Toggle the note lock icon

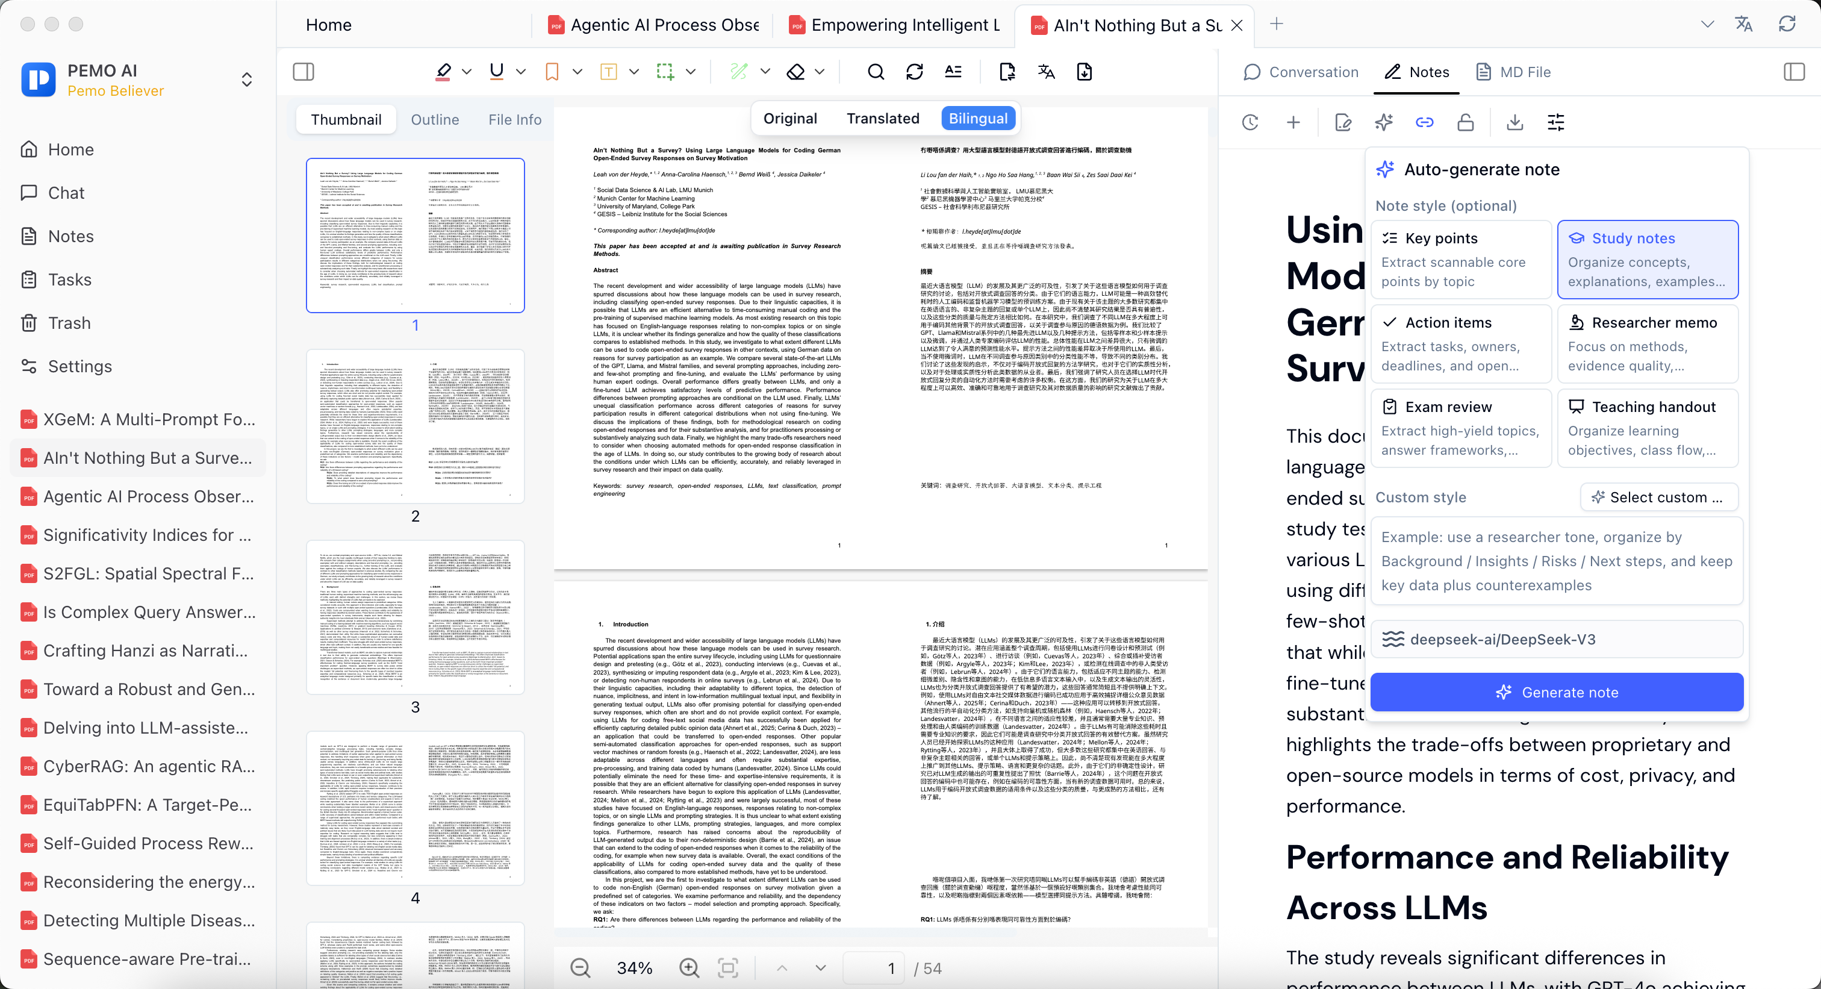(x=1466, y=122)
